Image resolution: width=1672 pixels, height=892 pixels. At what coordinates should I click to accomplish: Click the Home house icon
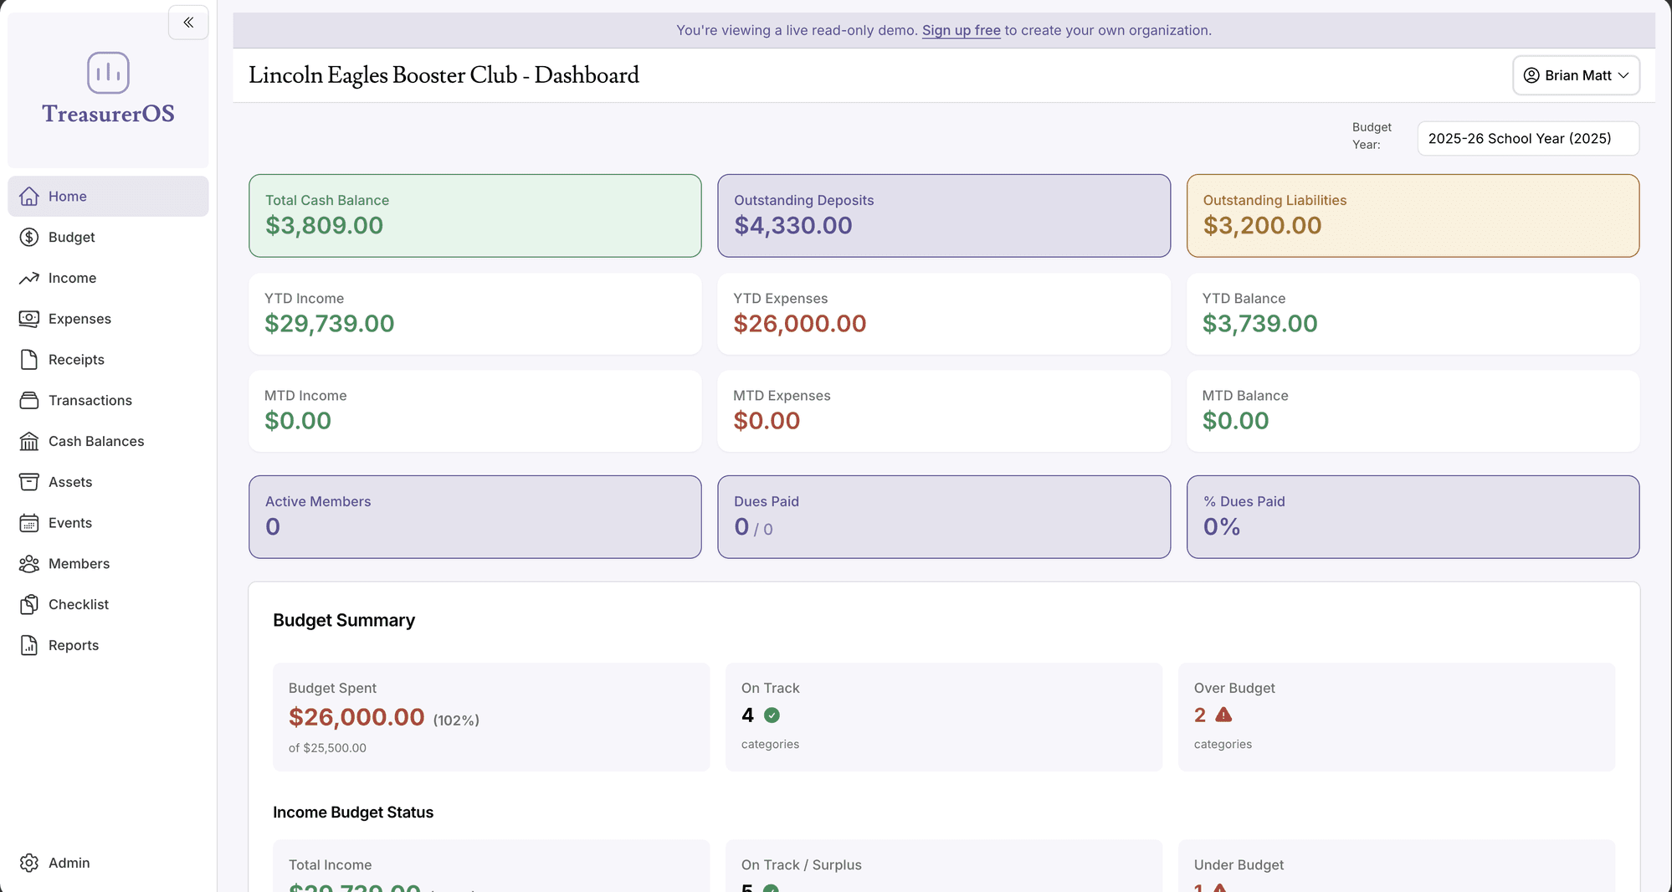pos(29,196)
